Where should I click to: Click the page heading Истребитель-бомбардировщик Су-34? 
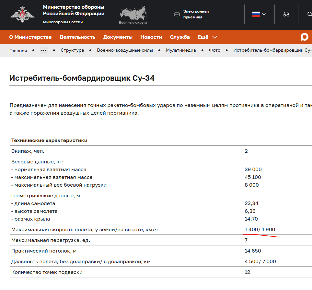pos(82,78)
